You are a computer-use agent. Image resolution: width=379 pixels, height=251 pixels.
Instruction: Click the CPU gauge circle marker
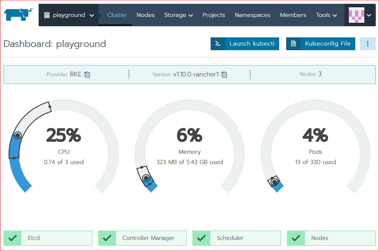18,135
